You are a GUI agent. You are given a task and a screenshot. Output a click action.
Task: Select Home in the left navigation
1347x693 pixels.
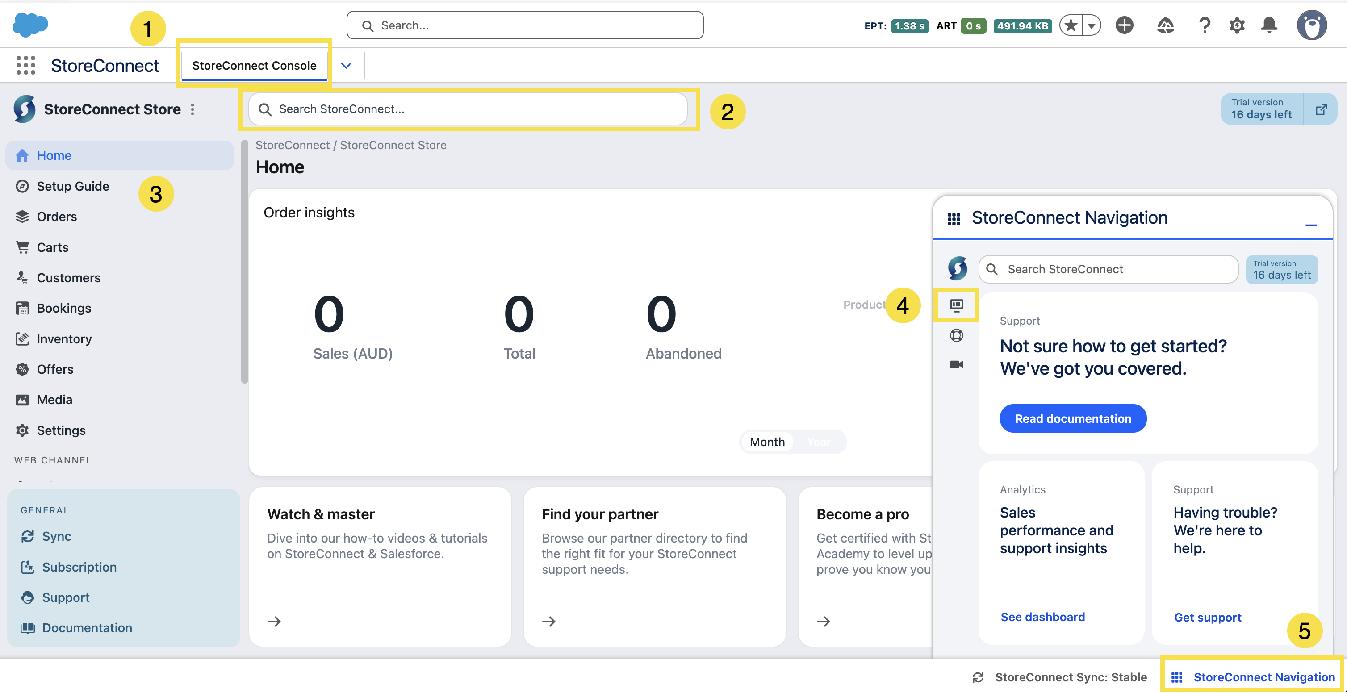point(54,155)
